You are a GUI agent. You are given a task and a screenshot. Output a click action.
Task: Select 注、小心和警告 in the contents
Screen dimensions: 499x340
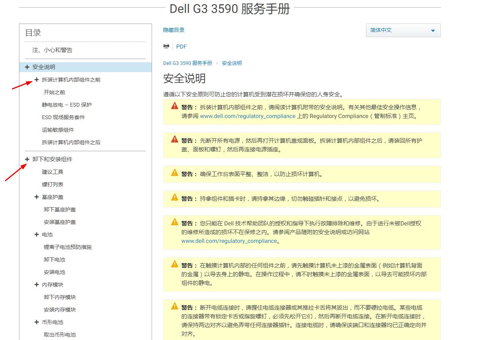tap(52, 50)
